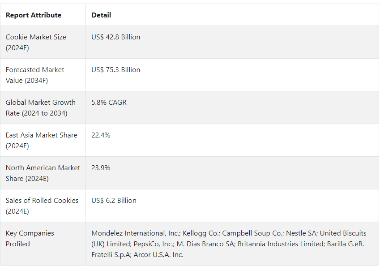Click the 23.9% value
This screenshot has height=266, width=380.
point(101,168)
